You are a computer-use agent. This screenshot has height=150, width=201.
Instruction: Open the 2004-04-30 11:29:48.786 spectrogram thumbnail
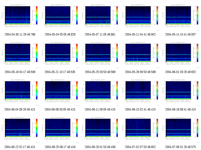(20, 17)
